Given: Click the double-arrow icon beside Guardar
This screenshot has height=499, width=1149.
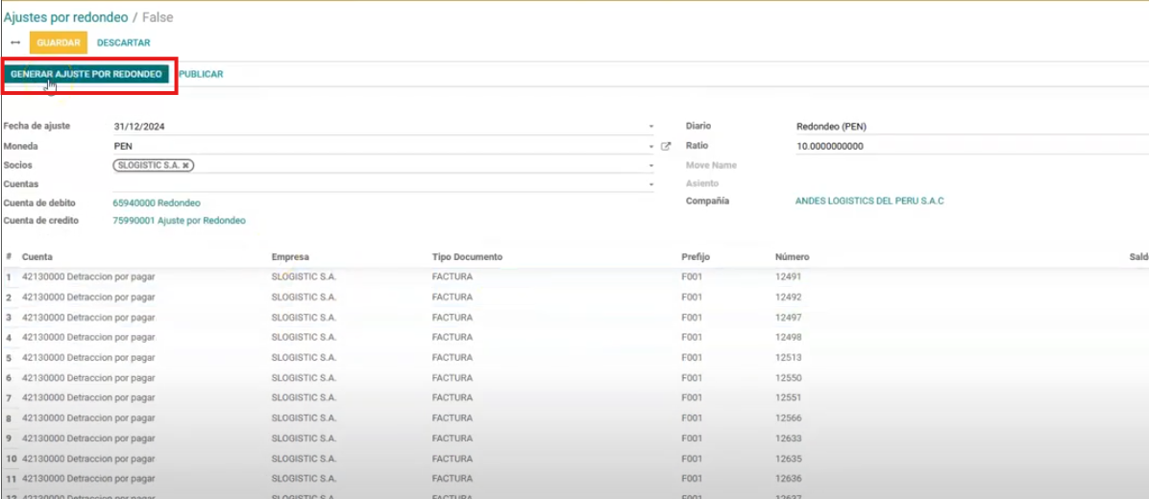Looking at the screenshot, I should tap(14, 42).
